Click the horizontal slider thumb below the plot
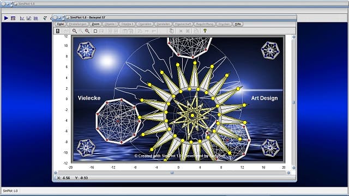Viewport: 349px width, 196px height. pyautogui.click(x=172, y=173)
